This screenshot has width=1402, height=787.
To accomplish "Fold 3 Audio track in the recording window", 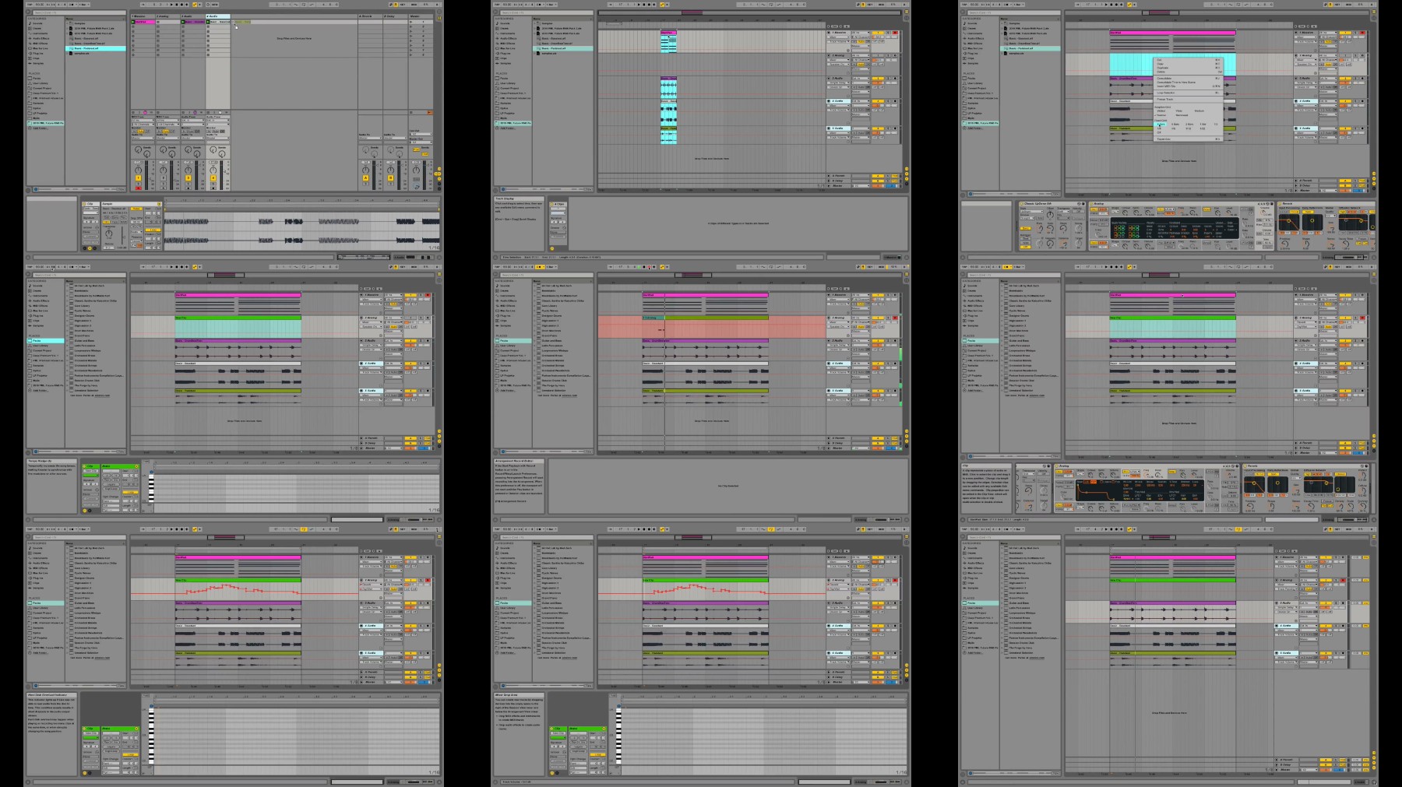I will pyautogui.click(x=829, y=341).
